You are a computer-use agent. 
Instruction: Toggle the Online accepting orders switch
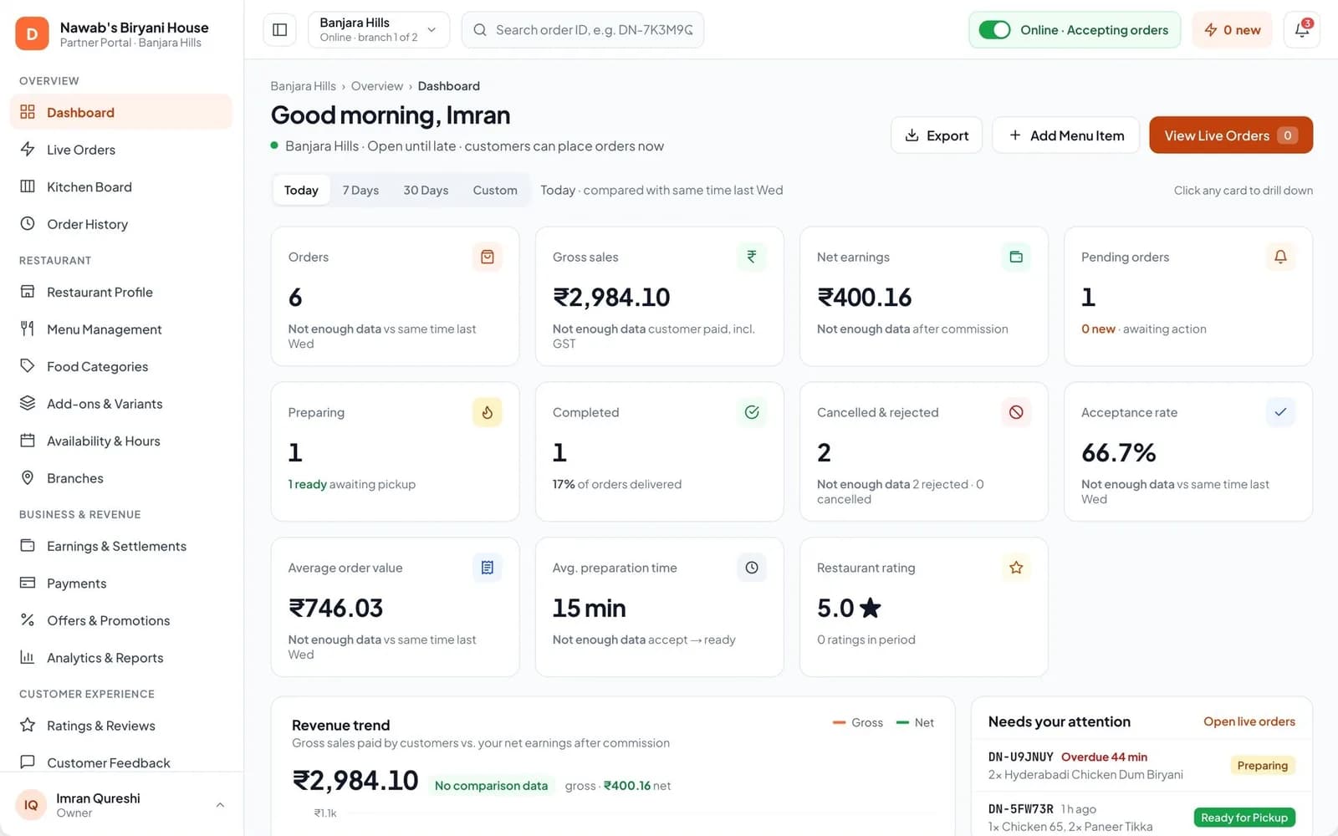pos(994,30)
